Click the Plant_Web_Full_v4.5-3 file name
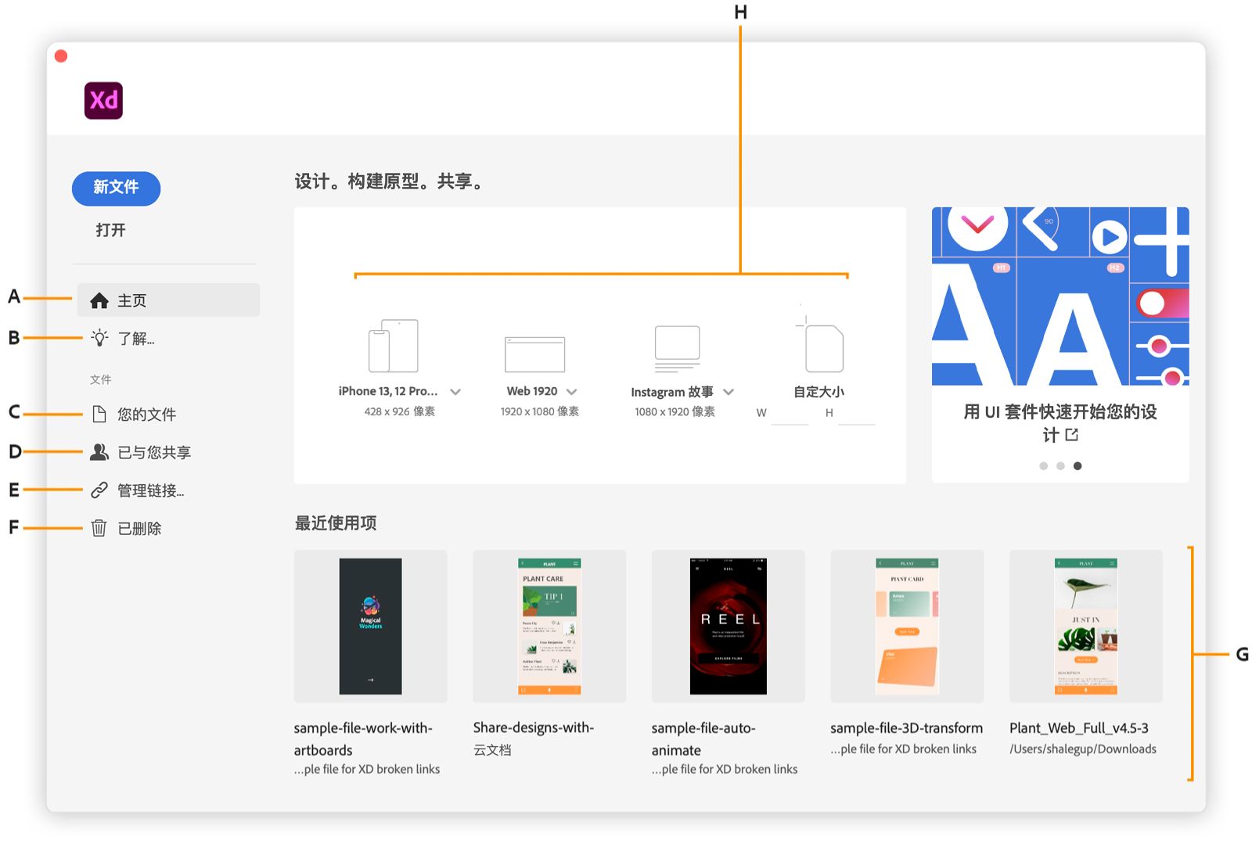The width and height of the screenshot is (1252, 844). tap(1079, 728)
